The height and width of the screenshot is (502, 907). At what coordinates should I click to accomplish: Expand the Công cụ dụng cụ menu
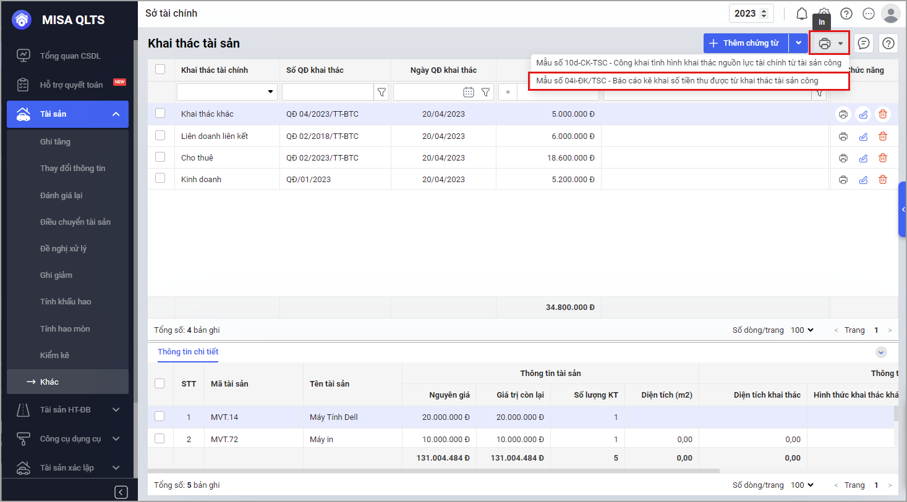pyautogui.click(x=70, y=439)
